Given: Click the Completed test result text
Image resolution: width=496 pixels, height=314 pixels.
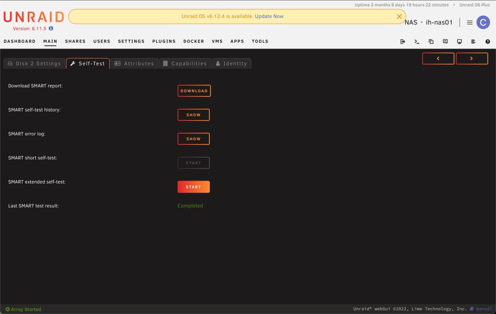Looking at the screenshot, I should pos(190,206).
